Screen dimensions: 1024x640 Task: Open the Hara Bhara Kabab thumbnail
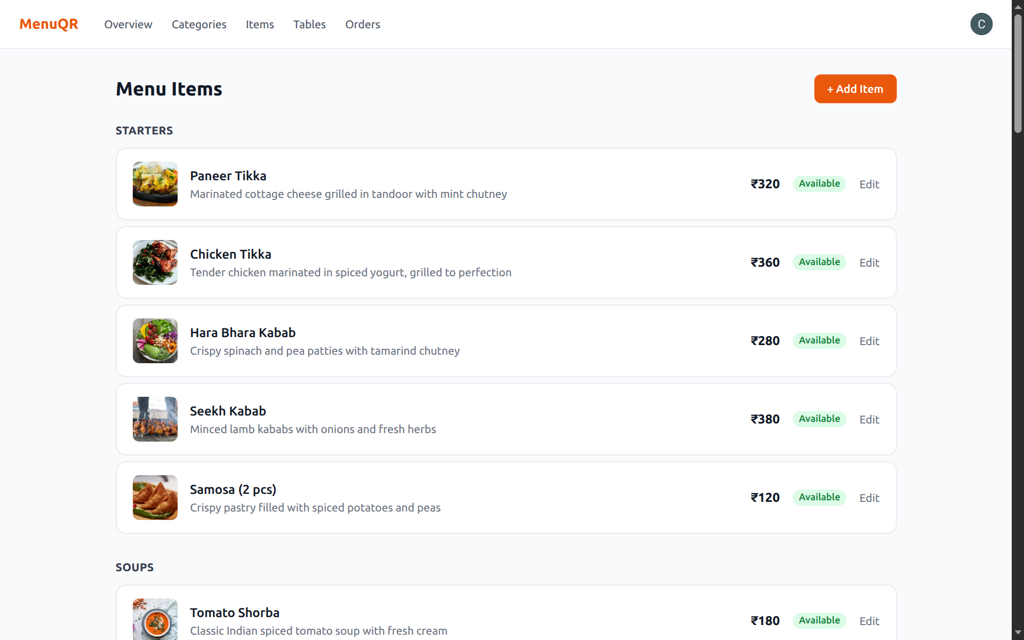155,341
